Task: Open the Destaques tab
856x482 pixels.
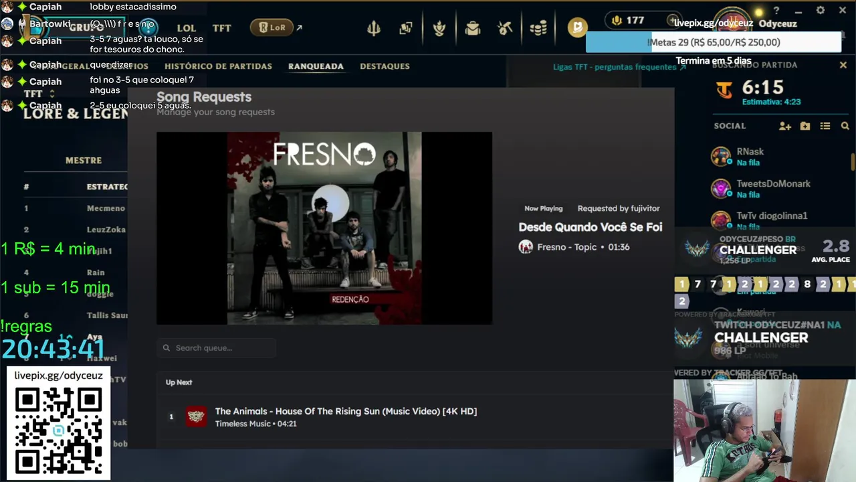Action: coord(385,66)
